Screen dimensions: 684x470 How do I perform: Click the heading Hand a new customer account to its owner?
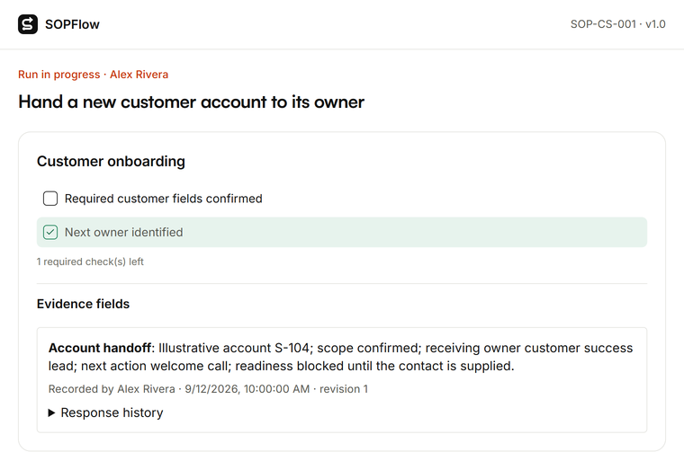coord(191,102)
